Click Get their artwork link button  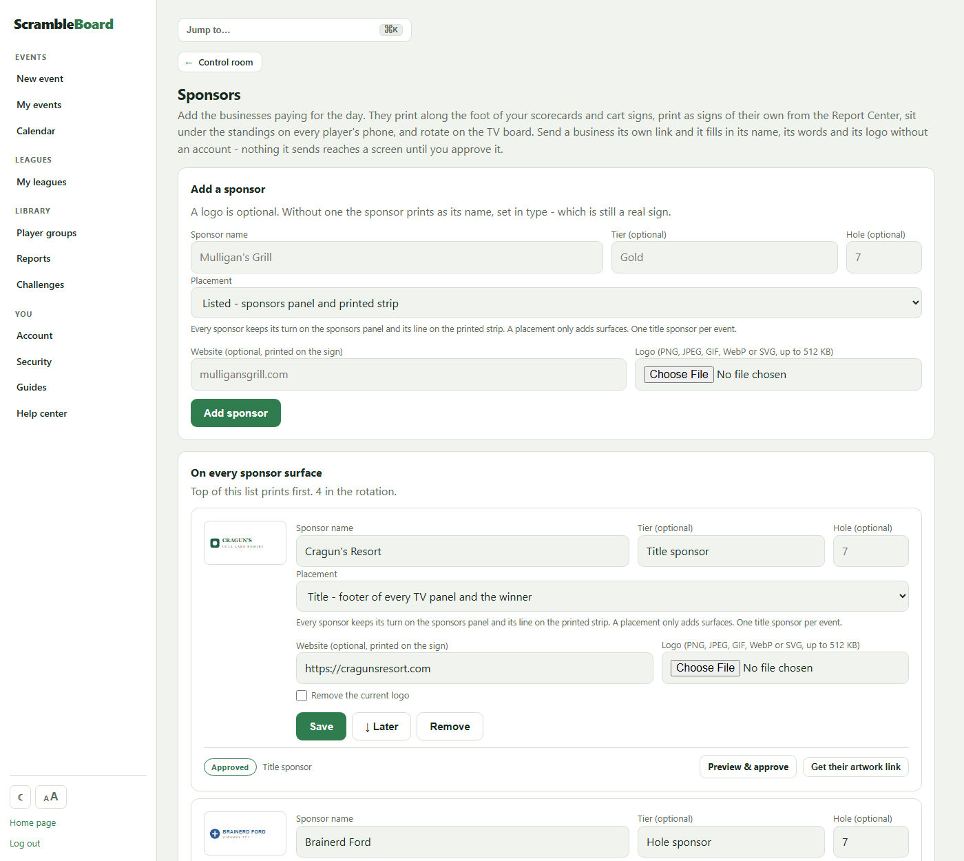click(856, 767)
